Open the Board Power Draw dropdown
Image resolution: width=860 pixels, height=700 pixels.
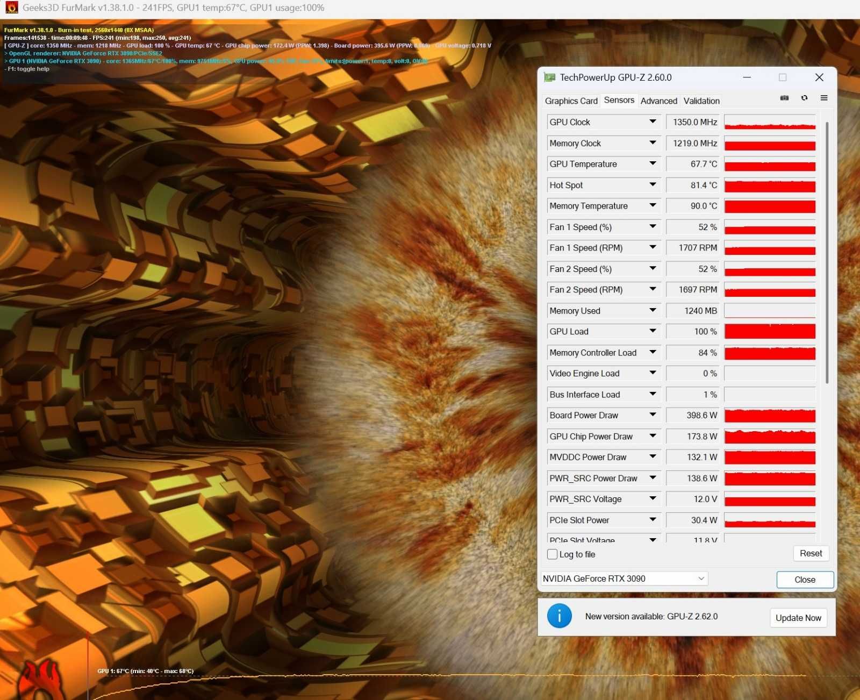click(x=653, y=415)
